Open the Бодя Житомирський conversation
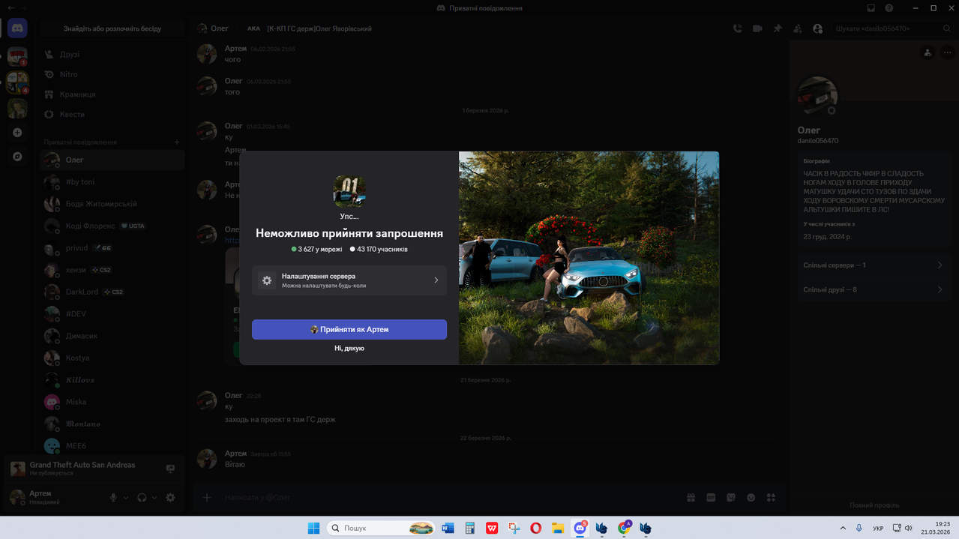The image size is (959, 539). pos(112,204)
